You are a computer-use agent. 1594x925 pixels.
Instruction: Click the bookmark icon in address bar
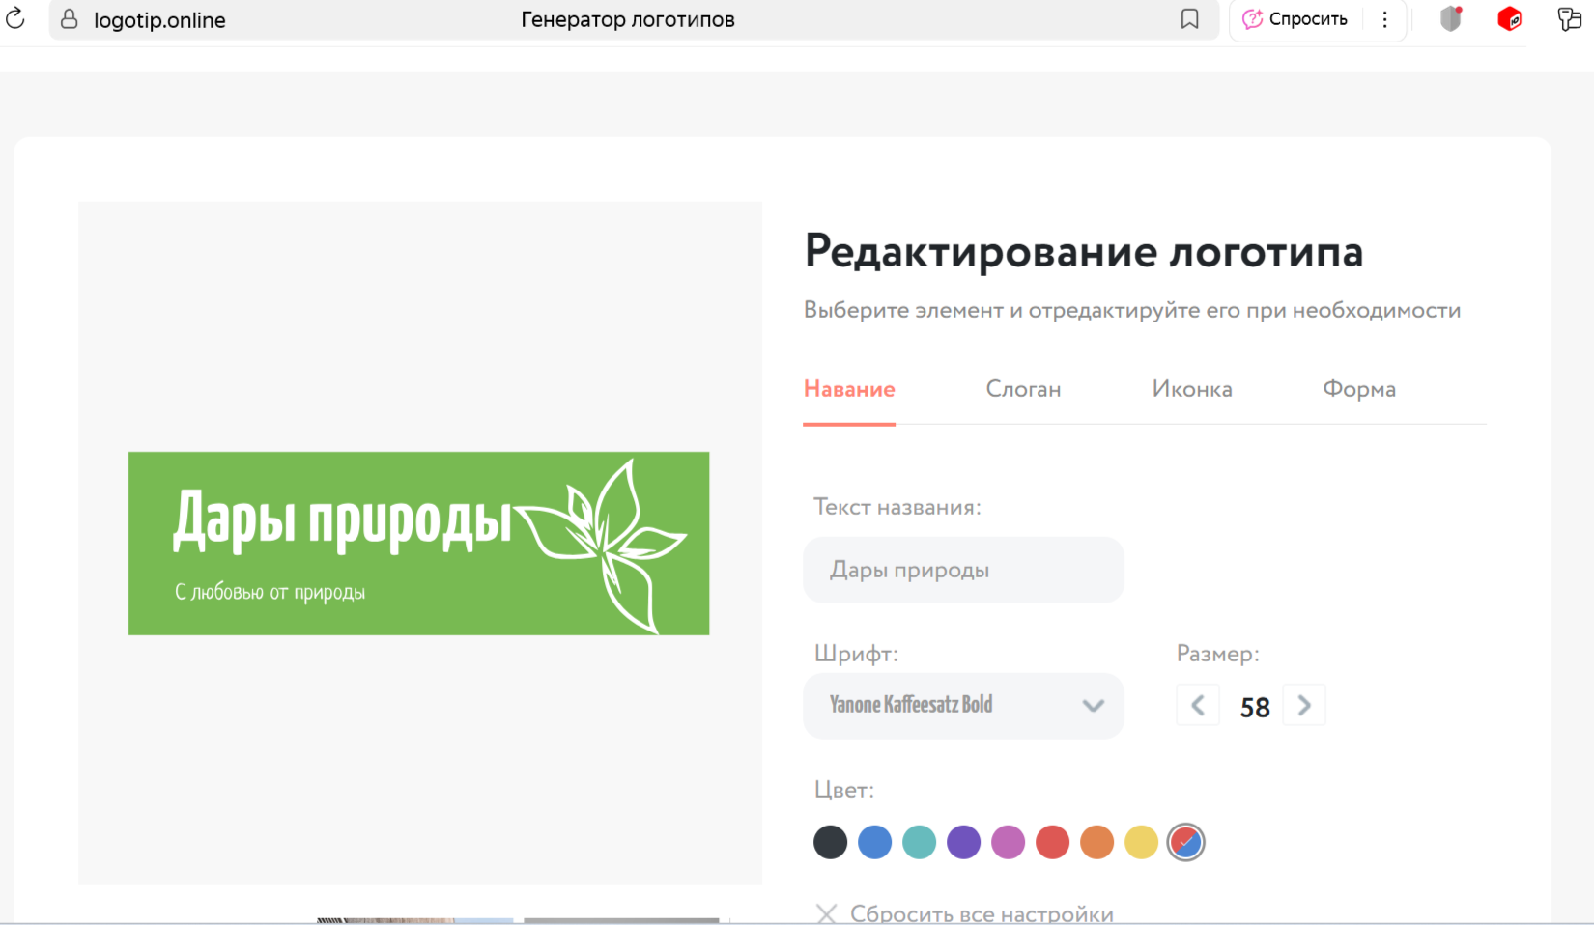click(x=1189, y=19)
